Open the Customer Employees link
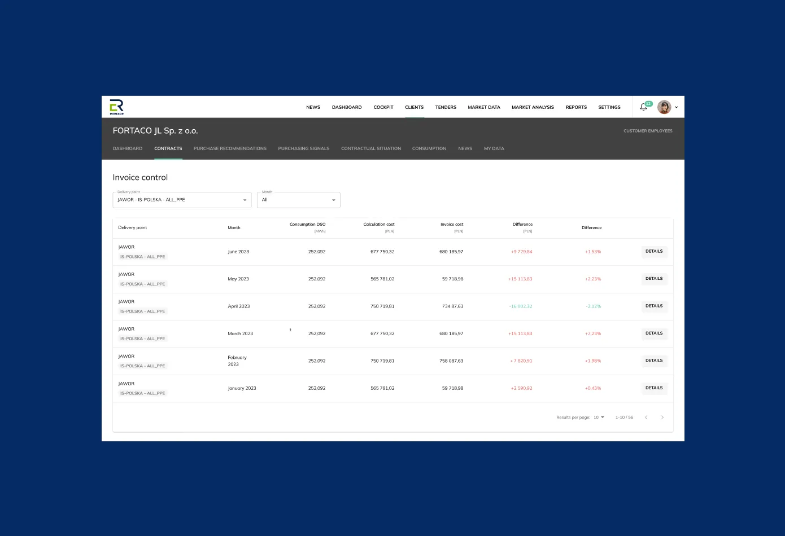Image resolution: width=785 pixels, height=536 pixels. pyautogui.click(x=648, y=131)
